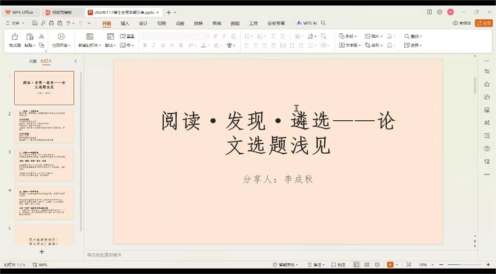
Task: Open WPS AI assistant
Action: (306, 23)
